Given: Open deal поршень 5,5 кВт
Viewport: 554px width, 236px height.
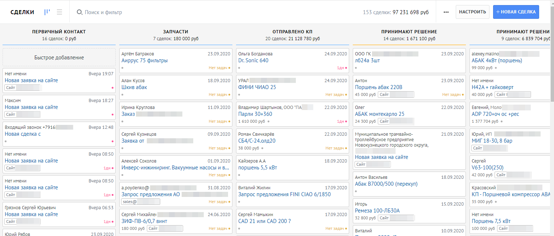Looking at the screenshot, I should [x=258, y=168].
